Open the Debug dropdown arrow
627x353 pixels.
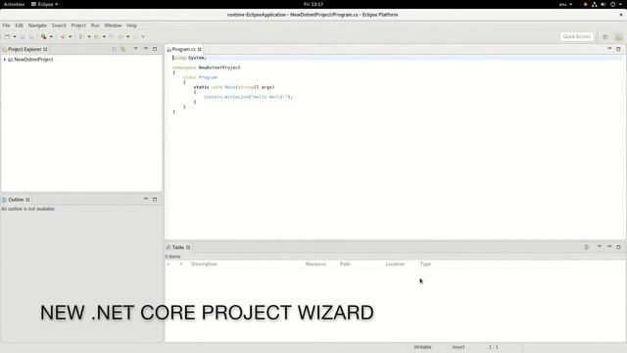pyautogui.click(x=51, y=36)
